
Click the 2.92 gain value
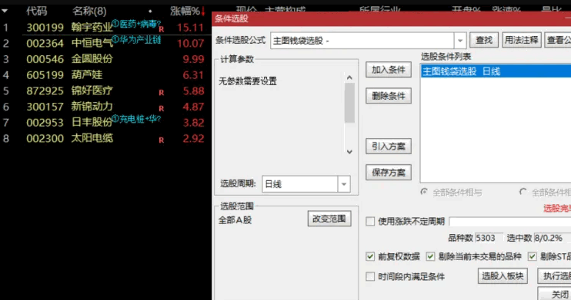pyautogui.click(x=193, y=138)
